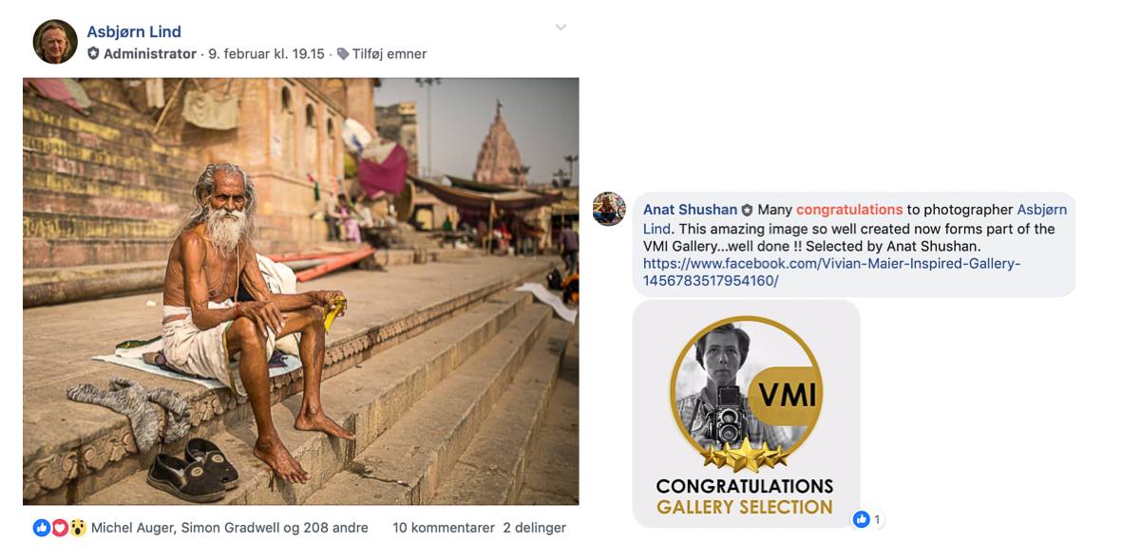Open the Anat Shushan commenter name
1122x560 pixels.
tap(690, 210)
